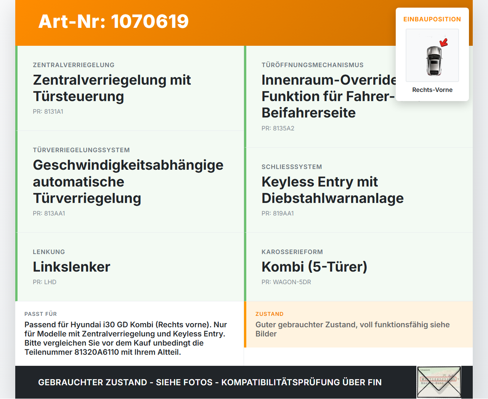
Task: Click the envelope thumbnail in footer
Action: [x=439, y=382]
